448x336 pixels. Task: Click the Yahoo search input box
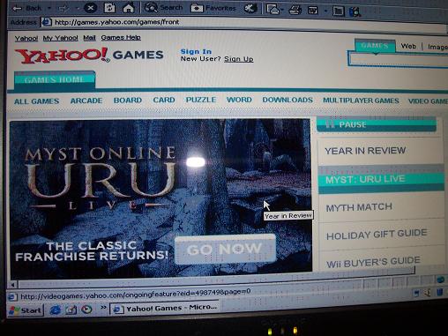[x=399, y=60]
